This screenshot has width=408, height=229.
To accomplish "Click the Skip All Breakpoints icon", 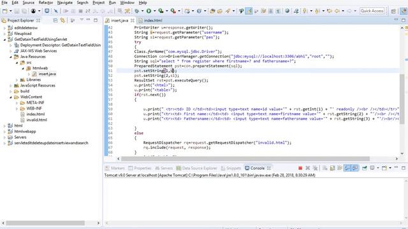I will click(55, 11).
